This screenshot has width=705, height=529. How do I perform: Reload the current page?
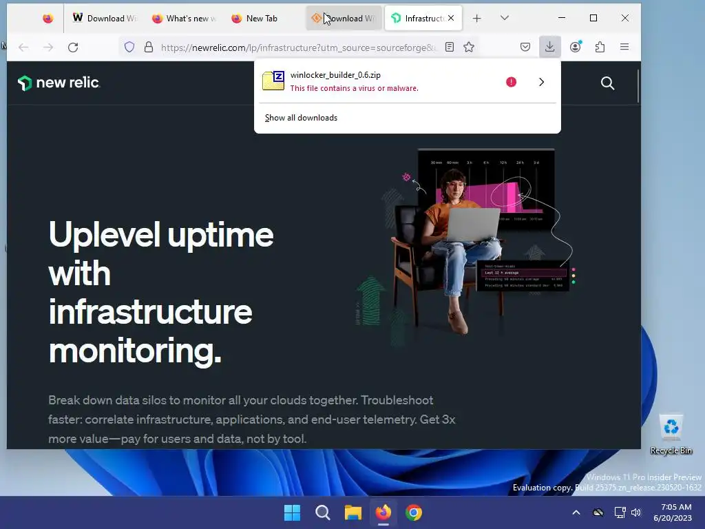[73, 48]
